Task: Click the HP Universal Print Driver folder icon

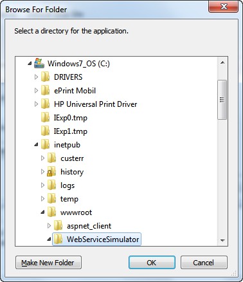Action: click(x=46, y=104)
